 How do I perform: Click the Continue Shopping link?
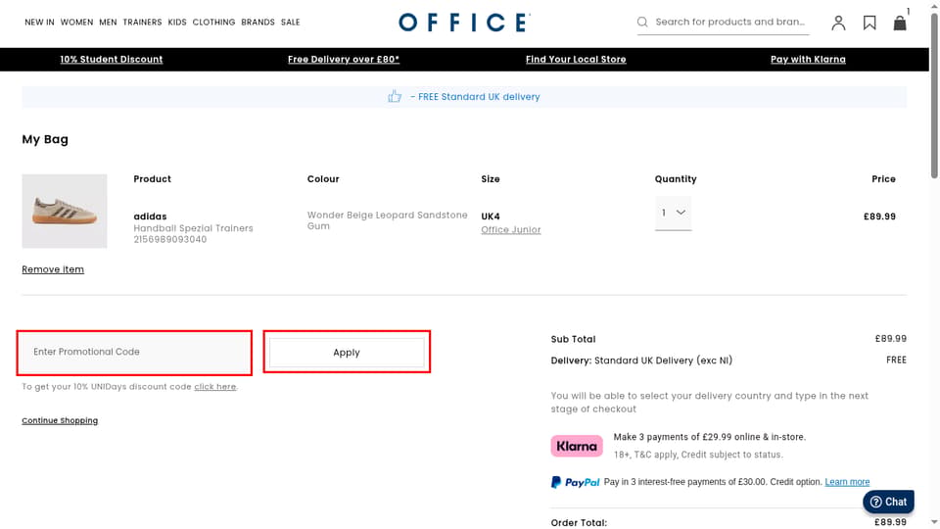[x=60, y=420]
